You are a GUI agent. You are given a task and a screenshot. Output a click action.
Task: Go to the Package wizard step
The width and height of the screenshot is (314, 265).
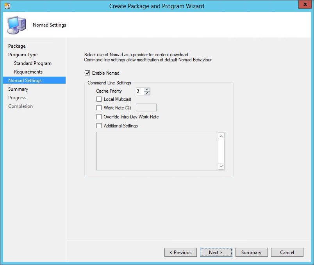(17, 46)
